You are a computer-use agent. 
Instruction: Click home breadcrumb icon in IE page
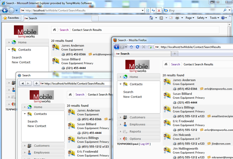point(54,30)
